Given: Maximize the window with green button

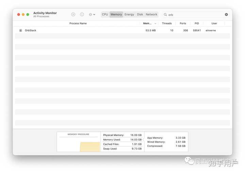Looking at the screenshot, I should click(28, 15).
